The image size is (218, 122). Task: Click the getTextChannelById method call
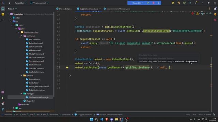156,31
